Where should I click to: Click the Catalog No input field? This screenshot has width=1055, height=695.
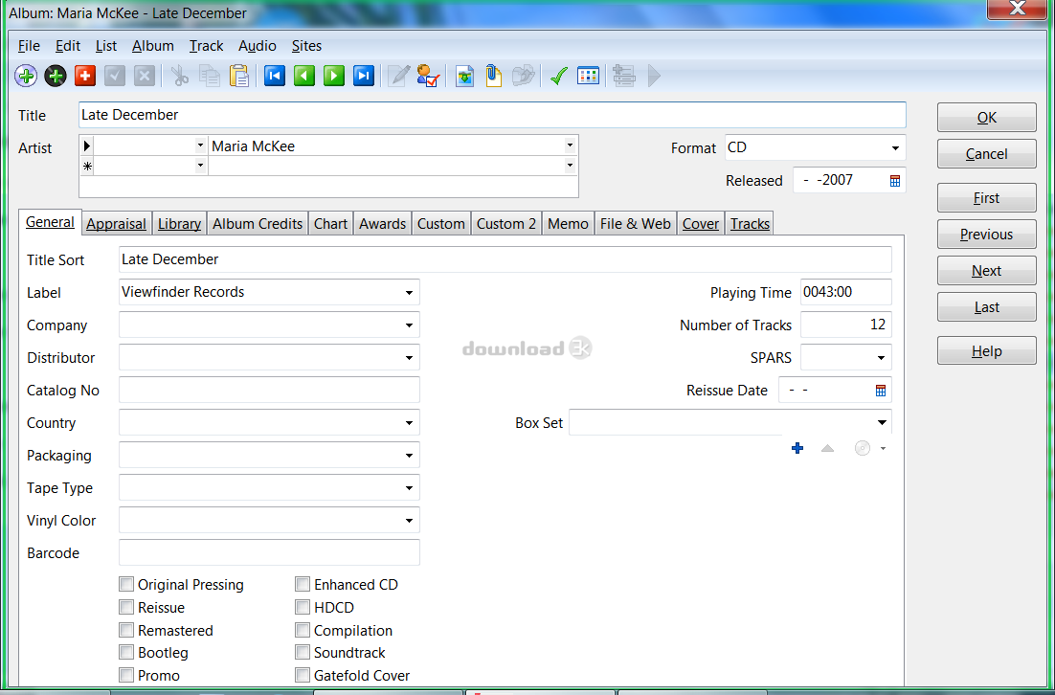point(269,391)
